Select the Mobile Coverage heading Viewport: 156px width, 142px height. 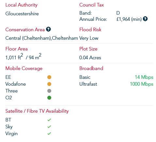24,69
